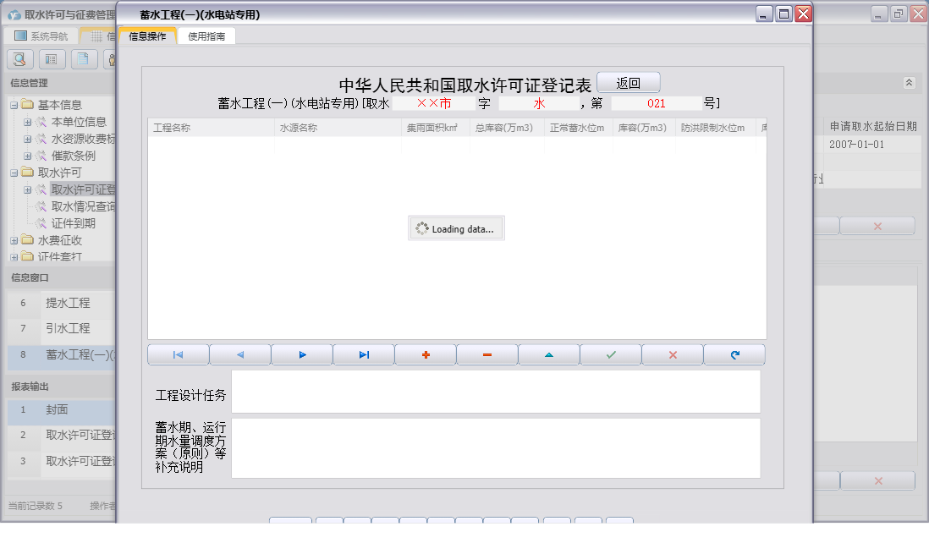Click the ××市 red field
929x554 pixels.
click(x=434, y=103)
